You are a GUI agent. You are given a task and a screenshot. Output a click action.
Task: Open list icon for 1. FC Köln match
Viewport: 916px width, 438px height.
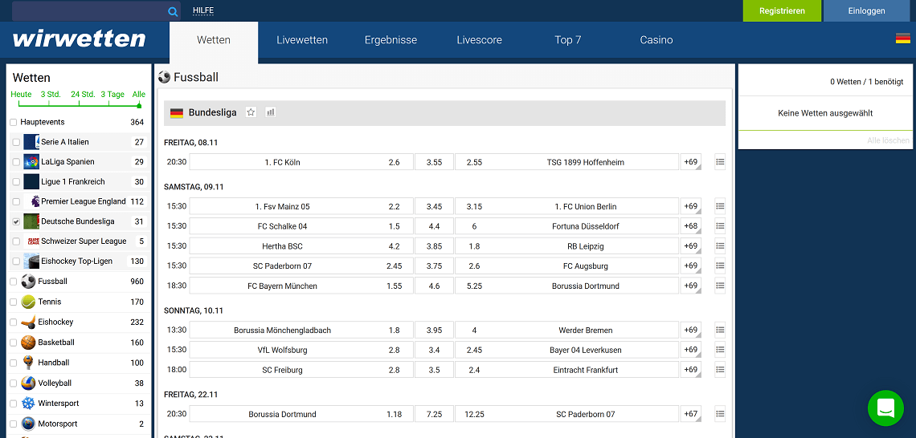[720, 162]
